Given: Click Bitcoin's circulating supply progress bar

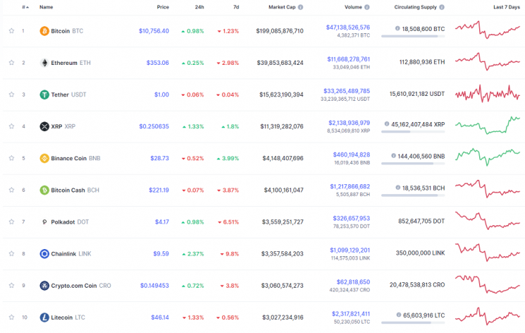Looking at the screenshot, I should [413, 36].
